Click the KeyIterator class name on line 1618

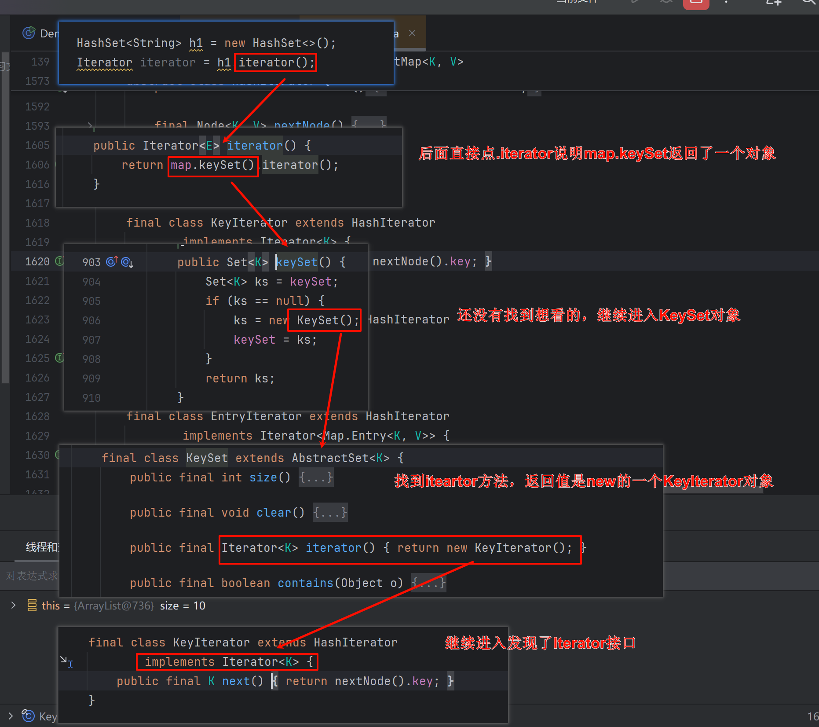pos(249,223)
